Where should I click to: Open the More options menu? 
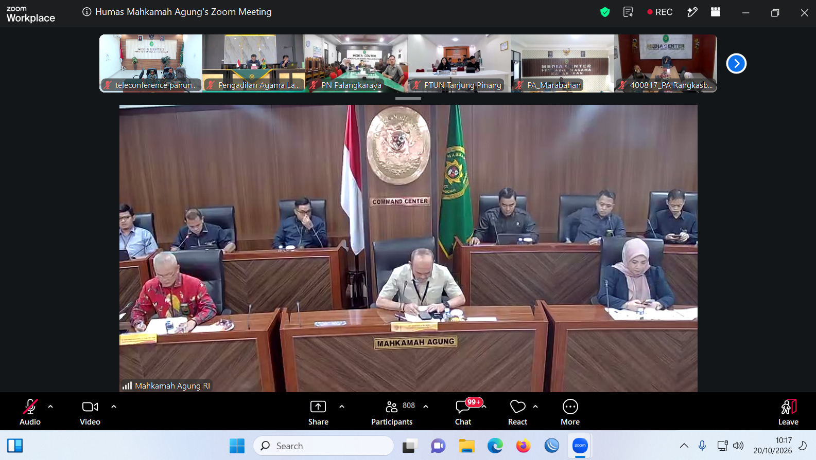pyautogui.click(x=570, y=412)
